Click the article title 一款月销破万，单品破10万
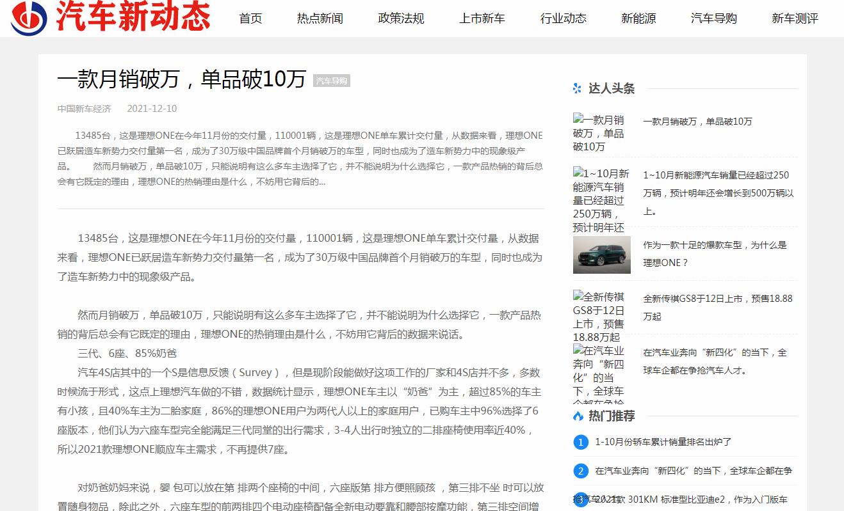Image resolution: width=844 pixels, height=511 pixels. 182,79
